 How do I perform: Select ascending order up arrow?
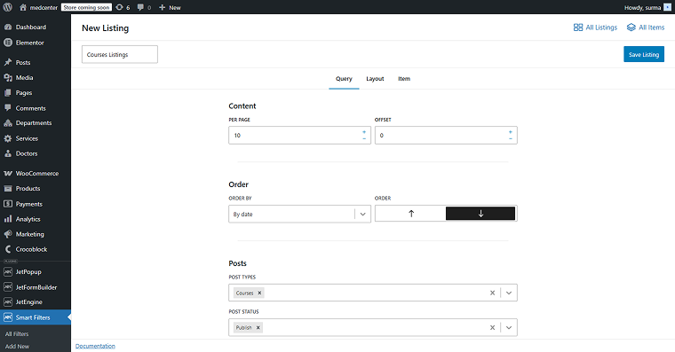(x=410, y=214)
